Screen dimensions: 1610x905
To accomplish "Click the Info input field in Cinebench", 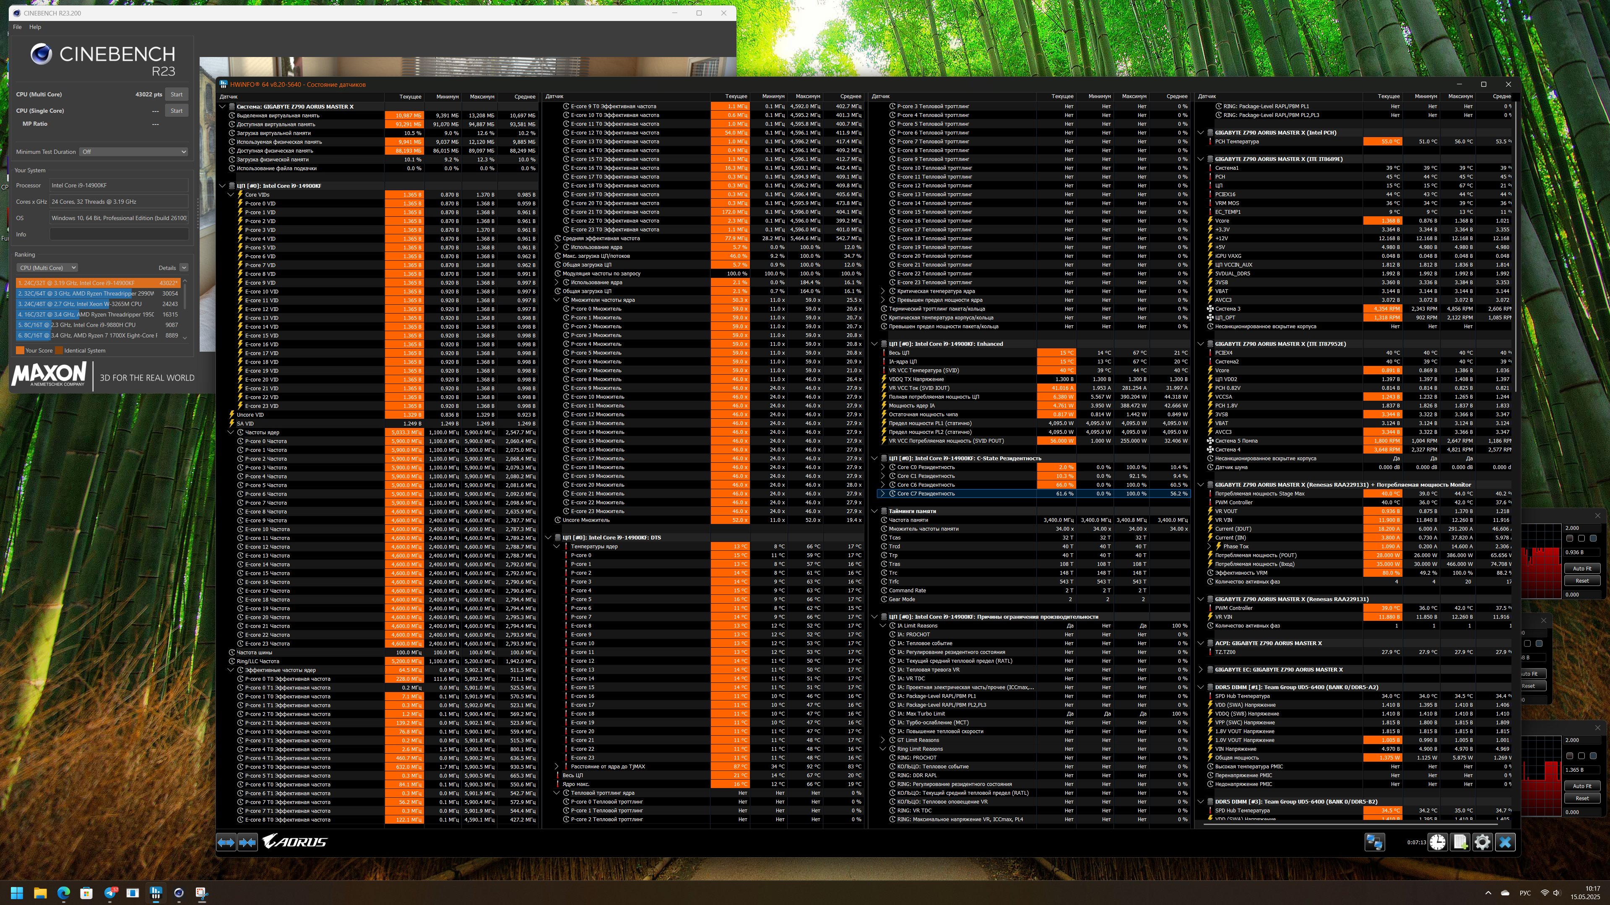I will pos(119,234).
